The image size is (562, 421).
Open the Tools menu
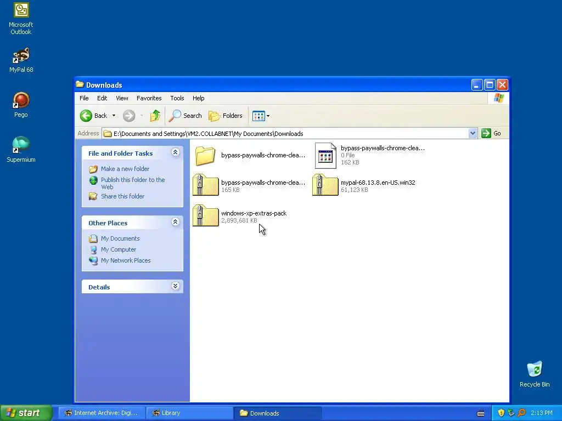tap(177, 98)
